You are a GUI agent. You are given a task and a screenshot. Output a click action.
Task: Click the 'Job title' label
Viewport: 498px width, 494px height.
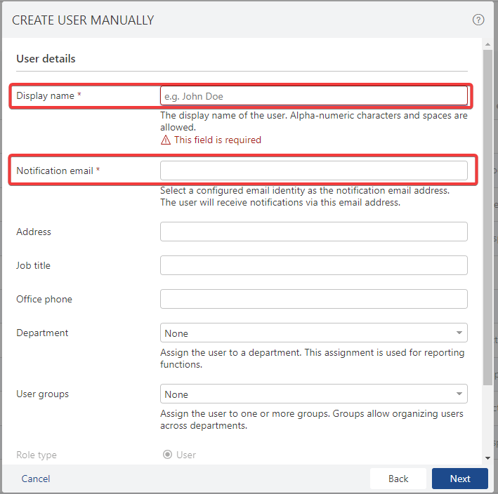(x=33, y=265)
